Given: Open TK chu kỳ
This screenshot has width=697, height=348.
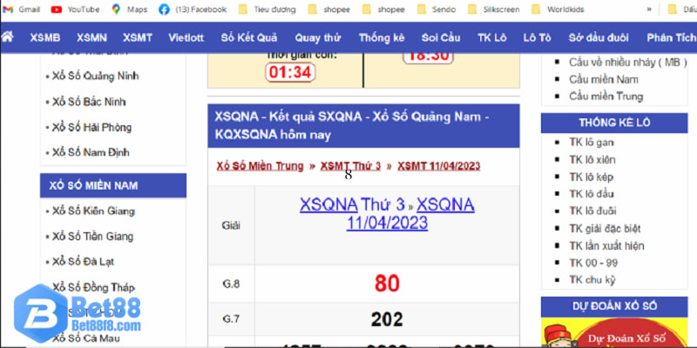Looking at the screenshot, I should [592, 280].
